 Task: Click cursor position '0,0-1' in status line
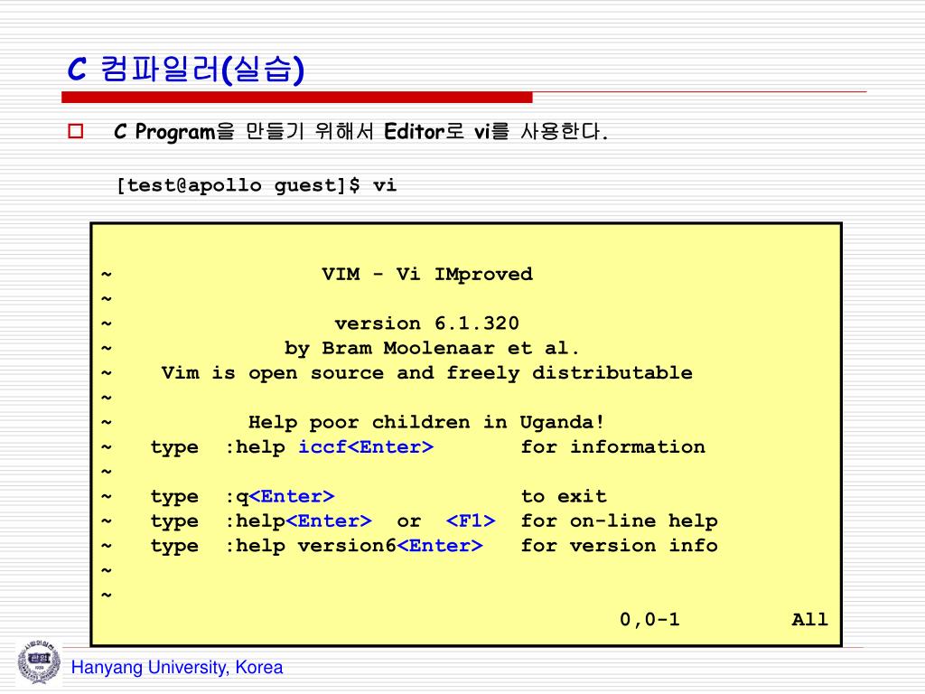click(x=649, y=620)
